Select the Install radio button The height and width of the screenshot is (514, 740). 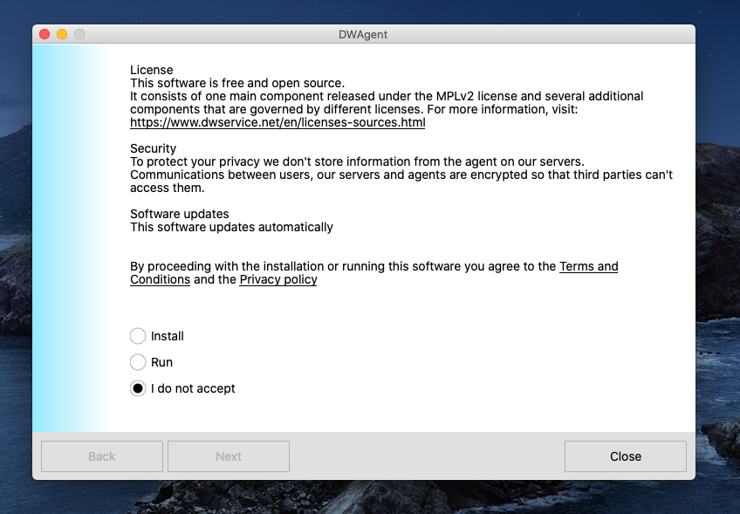(138, 336)
